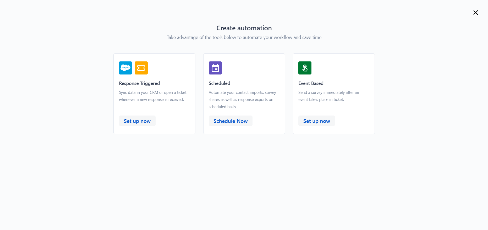
Task: Click 'Automate your contact imports' text line
Action: pyautogui.click(x=242, y=93)
